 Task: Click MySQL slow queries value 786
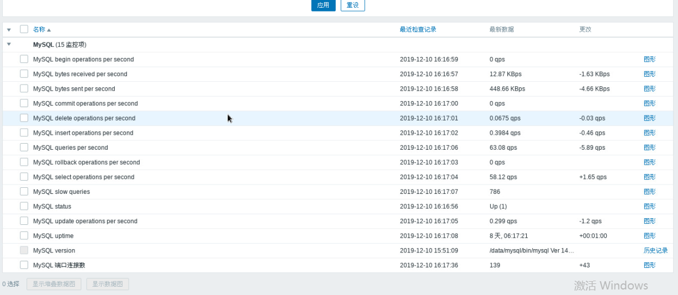(495, 192)
